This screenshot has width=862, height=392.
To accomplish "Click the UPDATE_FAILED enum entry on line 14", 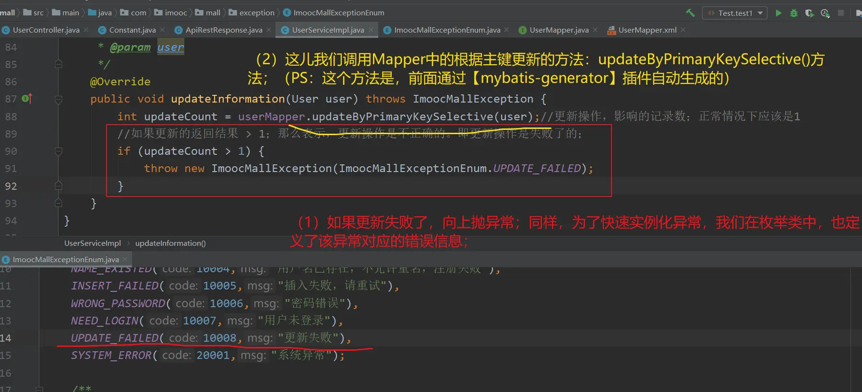I will pos(114,338).
